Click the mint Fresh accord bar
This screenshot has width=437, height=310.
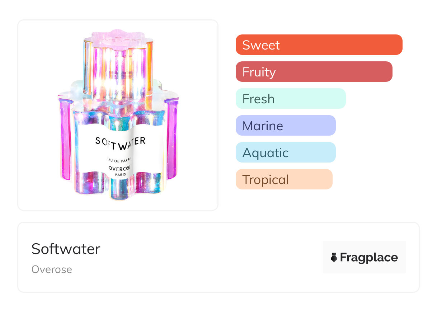coord(291,99)
